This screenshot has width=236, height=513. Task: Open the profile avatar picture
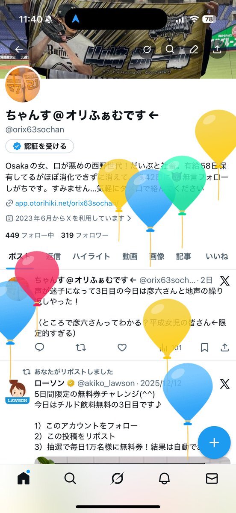[x=23, y=85]
